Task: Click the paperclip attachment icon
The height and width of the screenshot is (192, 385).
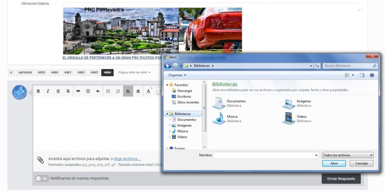Action: tap(40, 160)
